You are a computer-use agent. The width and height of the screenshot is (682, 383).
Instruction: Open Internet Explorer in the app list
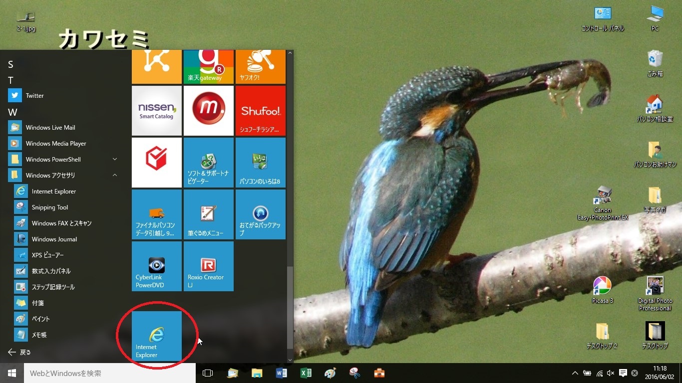66,191
